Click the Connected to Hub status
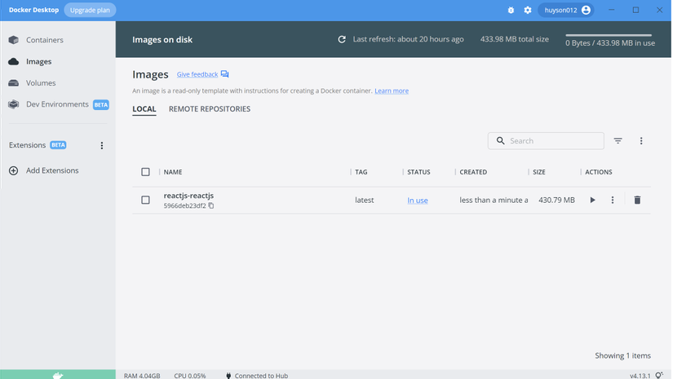The height and width of the screenshot is (379, 673). click(x=257, y=376)
